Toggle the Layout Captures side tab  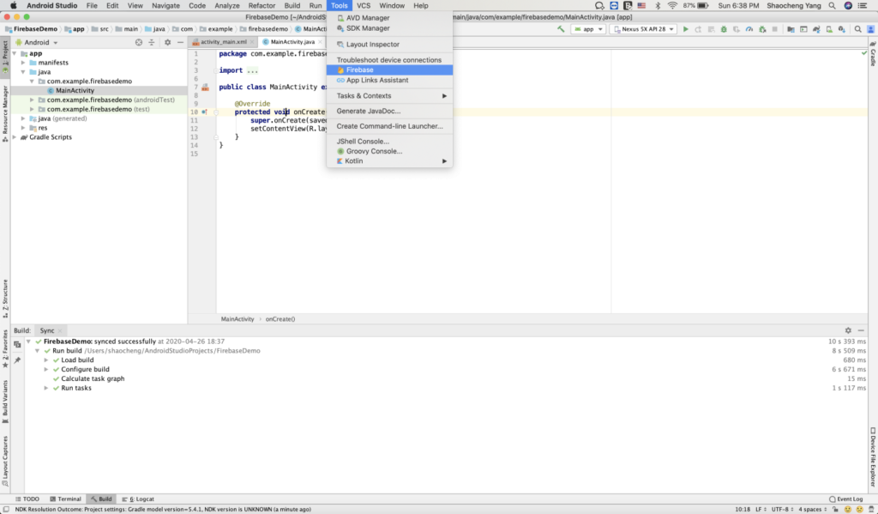point(5,461)
